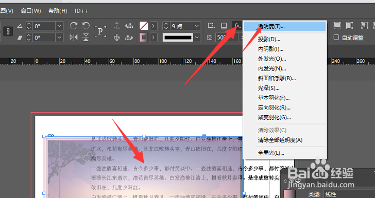Screen dimensions: 375x198
Task: Open the 帮助(H) menu
Action: [x=58, y=11]
